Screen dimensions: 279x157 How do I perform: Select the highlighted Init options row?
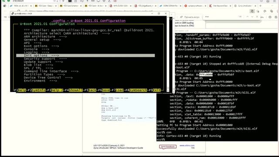85,55
